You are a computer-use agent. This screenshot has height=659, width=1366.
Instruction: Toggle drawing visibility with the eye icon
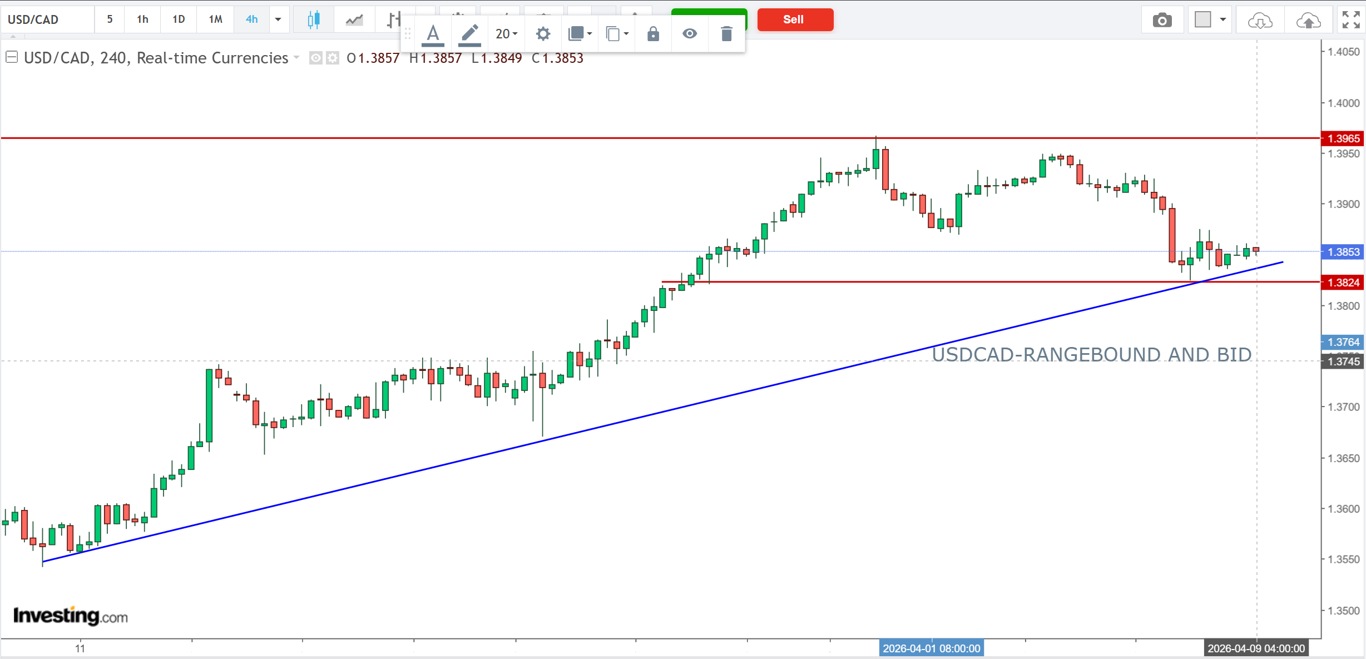point(690,34)
